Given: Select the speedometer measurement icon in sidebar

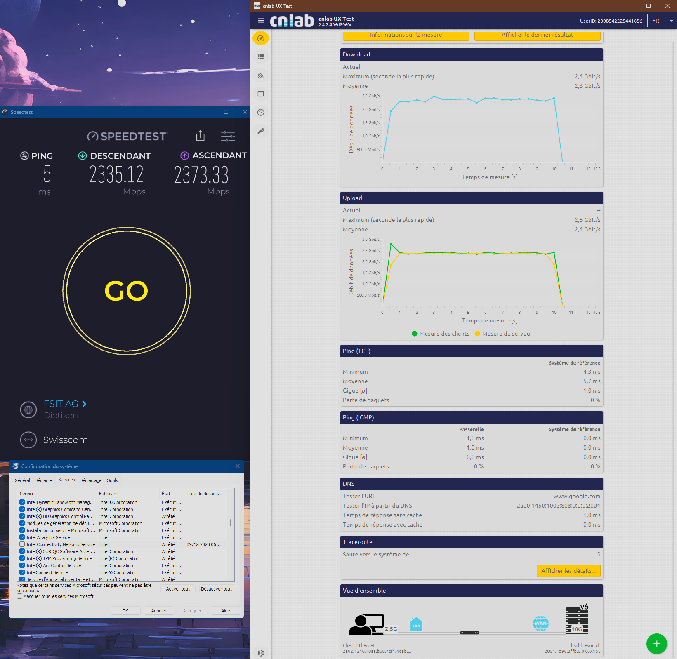Looking at the screenshot, I should click(261, 38).
